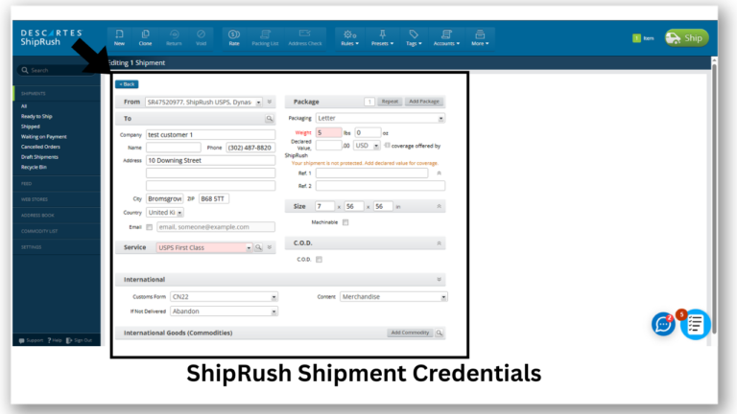Collapse the C.O.D. section
This screenshot has height=414, width=737.
[439, 243]
